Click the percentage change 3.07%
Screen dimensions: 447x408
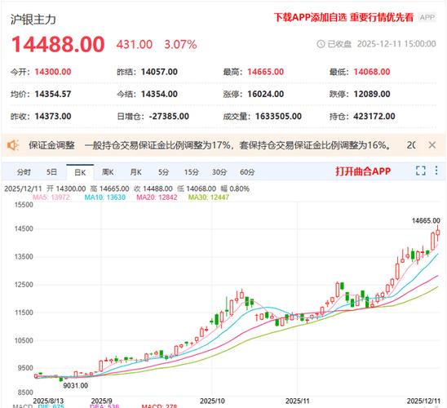180,45
